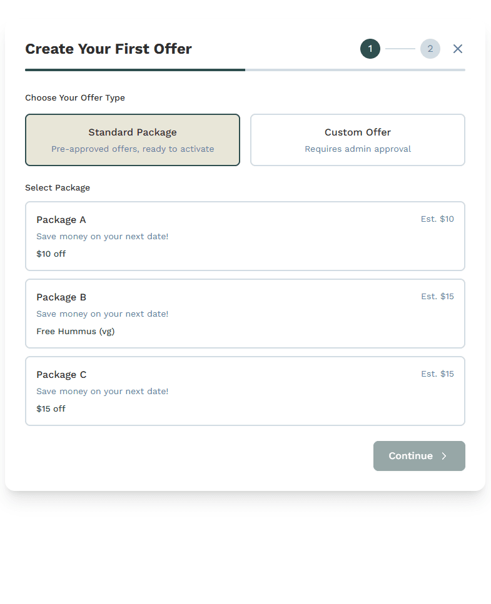Click "Pre-approved offers, ready to activate" text
This screenshot has width=491, height=604.
coord(133,149)
